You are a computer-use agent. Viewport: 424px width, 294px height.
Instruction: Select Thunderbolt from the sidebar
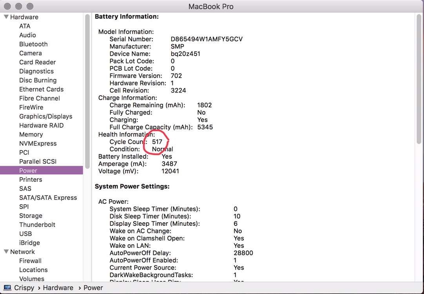coord(37,225)
